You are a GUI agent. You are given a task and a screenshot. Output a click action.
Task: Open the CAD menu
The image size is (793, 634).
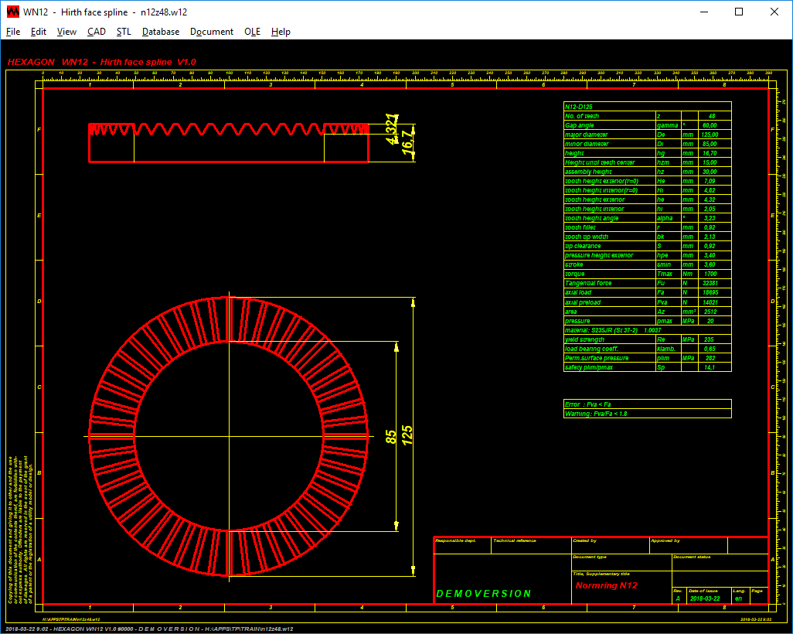[x=97, y=32]
